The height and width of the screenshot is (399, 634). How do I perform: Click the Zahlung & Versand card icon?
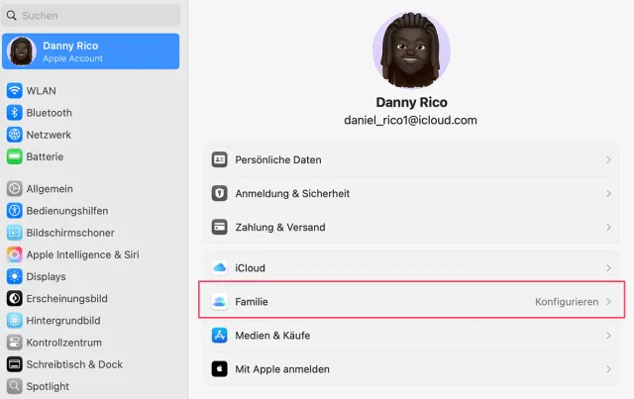[220, 227]
